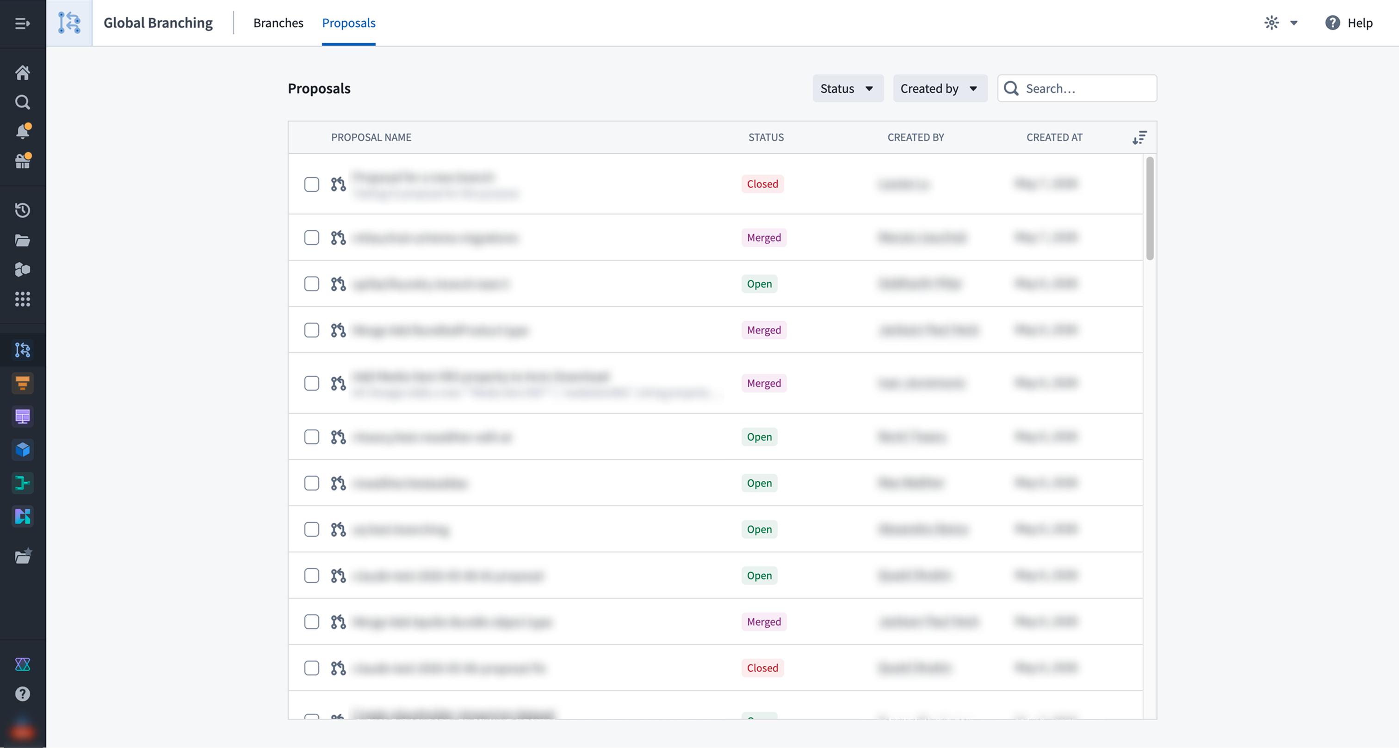Switch to the Branches tab
The height and width of the screenshot is (748, 1399).
point(278,23)
